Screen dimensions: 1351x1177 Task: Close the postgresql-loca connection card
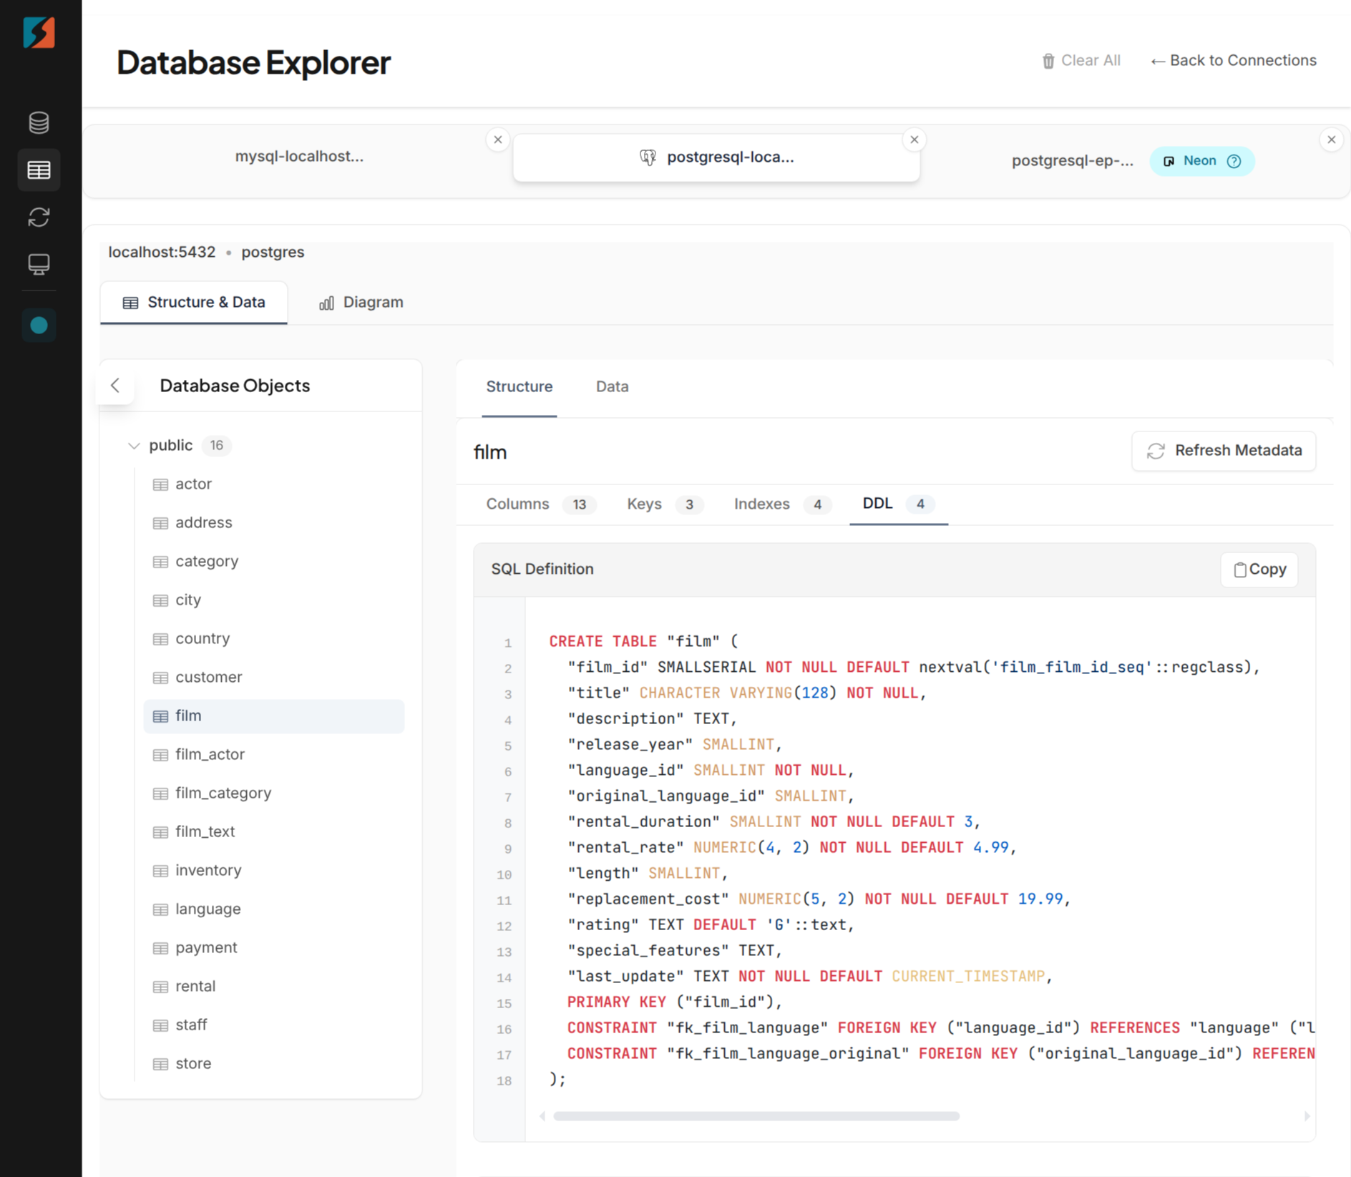pos(915,140)
